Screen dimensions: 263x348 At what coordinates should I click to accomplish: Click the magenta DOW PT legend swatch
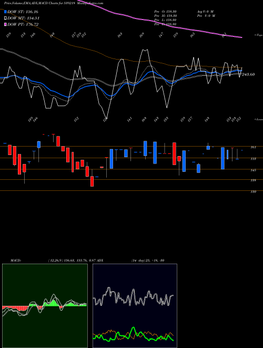click(5, 24)
